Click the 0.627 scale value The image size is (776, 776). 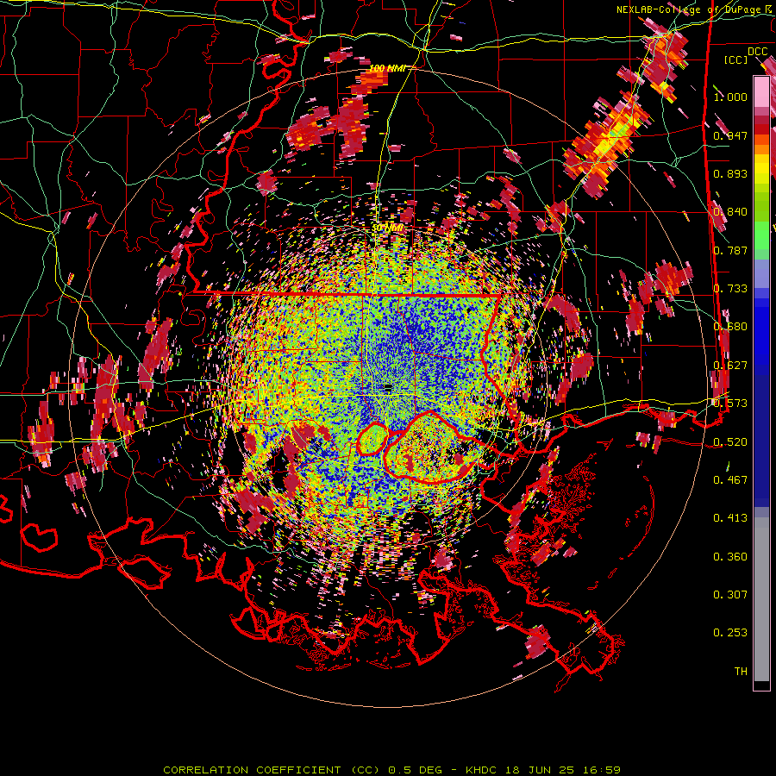coord(730,366)
